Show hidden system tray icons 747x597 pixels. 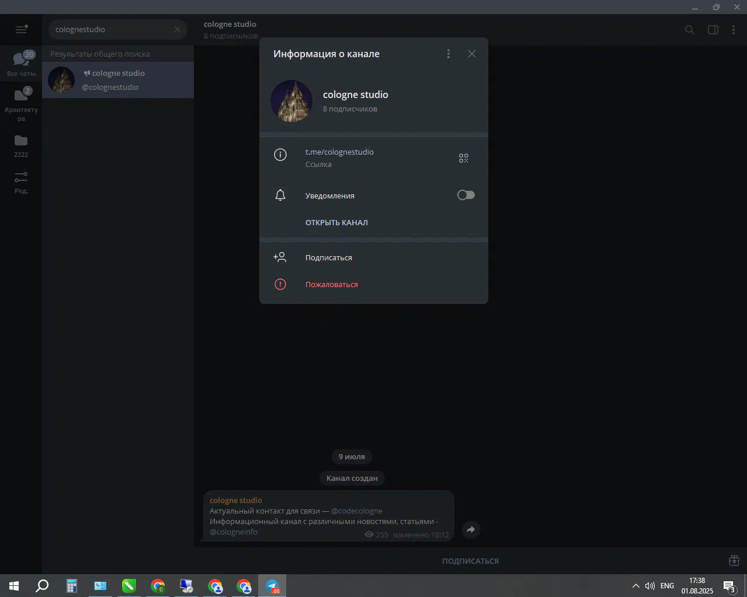click(636, 586)
